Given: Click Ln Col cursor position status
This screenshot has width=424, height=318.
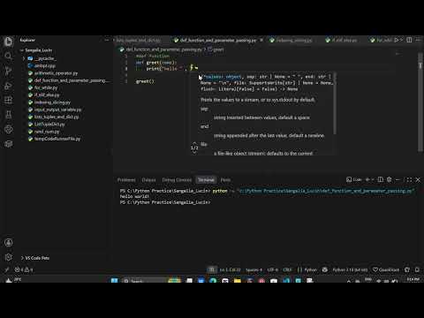Looking at the screenshot, I should point(230,270).
